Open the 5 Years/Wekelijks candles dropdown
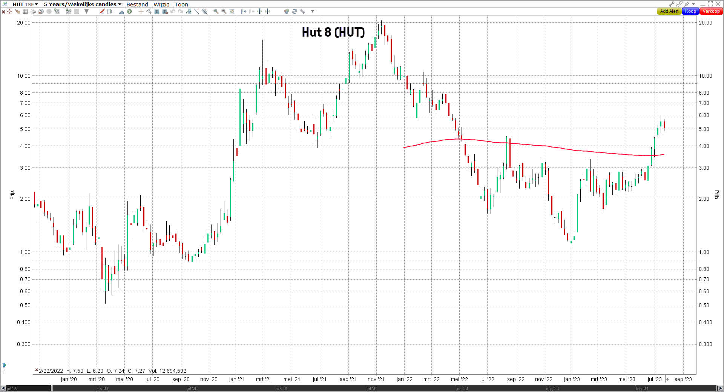 click(83, 4)
